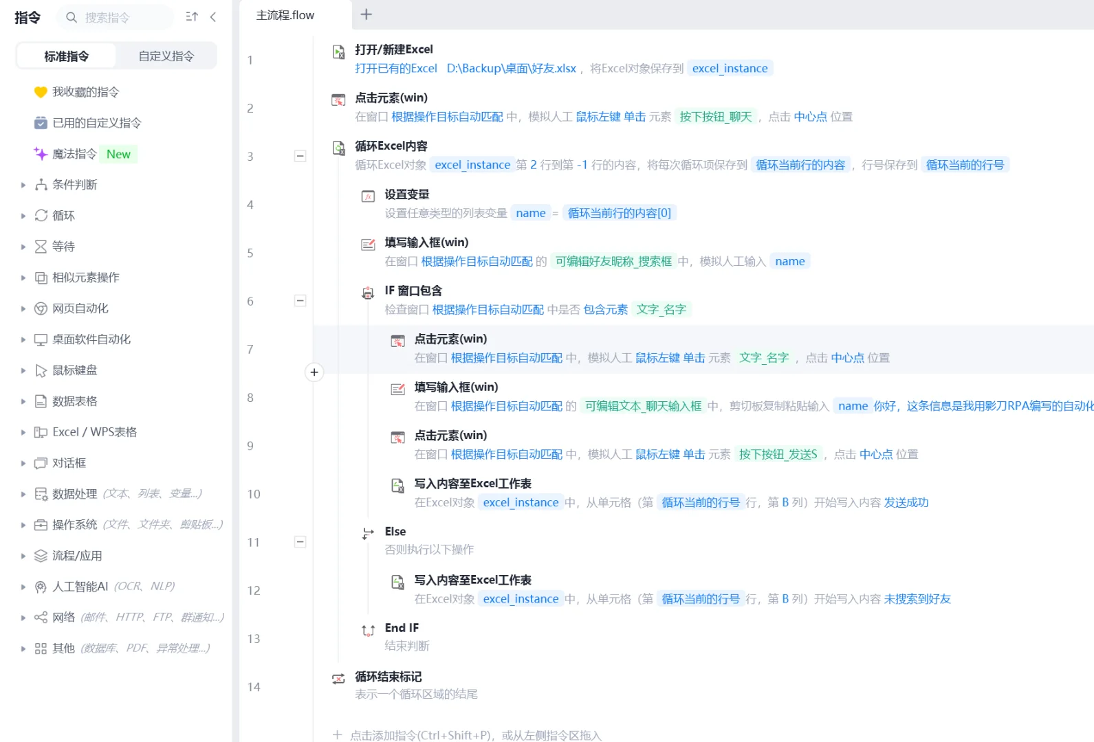This screenshot has height=742, width=1094.
Task: Click the 打开/新建Excel step icon
Action: coord(338,52)
